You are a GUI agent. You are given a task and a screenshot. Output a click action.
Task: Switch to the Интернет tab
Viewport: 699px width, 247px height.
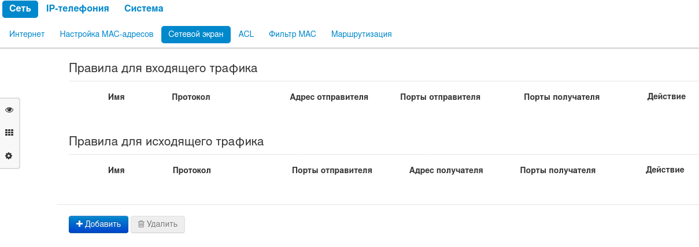point(27,35)
